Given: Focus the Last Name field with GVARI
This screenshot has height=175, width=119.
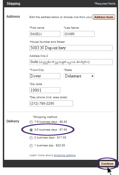Looking at the screenshot, I should tap(79, 34).
